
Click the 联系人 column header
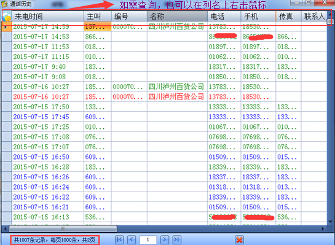pyautogui.click(x=314, y=16)
